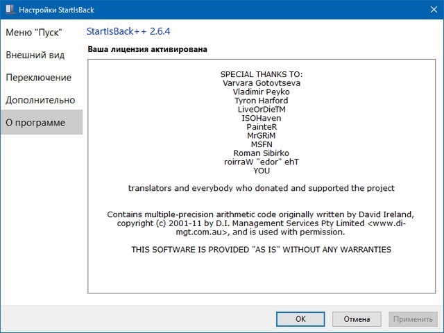Screen dimensions: 444x333
Task: Click the StartIsBack++ 2.6.4 version heading
Action: [128, 31]
